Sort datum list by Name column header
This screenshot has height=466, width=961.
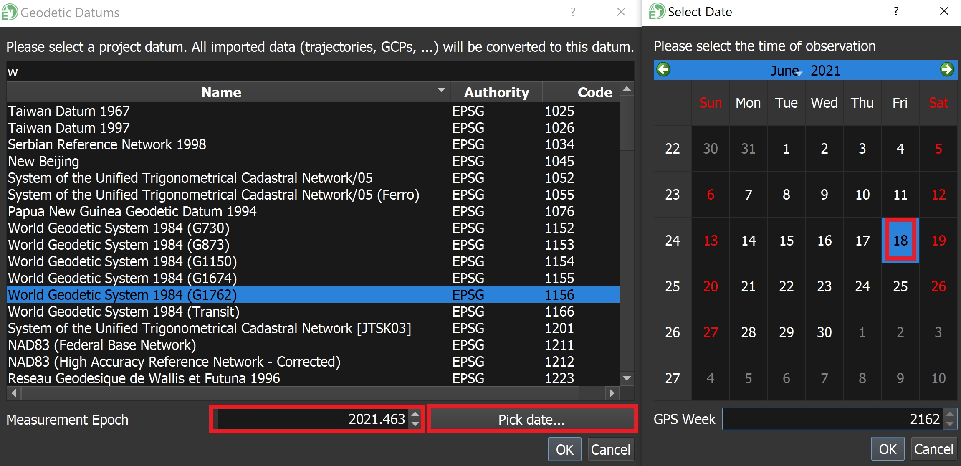point(228,92)
